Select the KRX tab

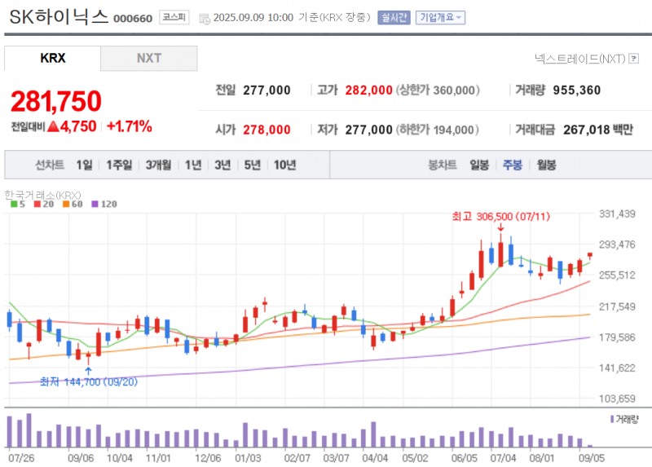point(52,58)
